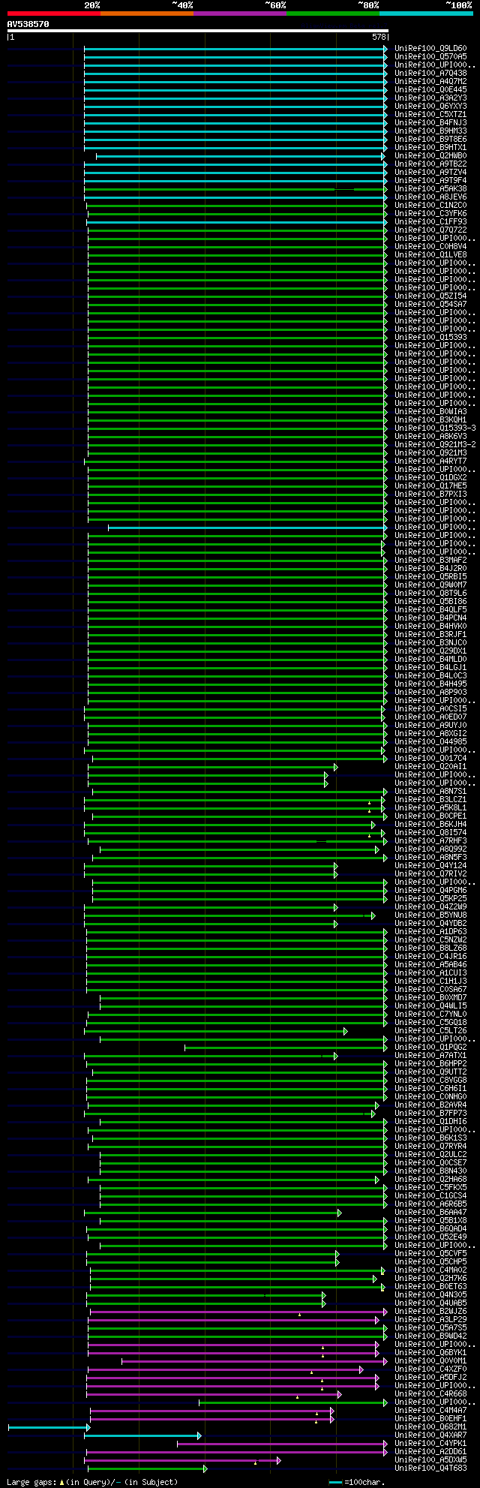The image size is (480, 1488).
Task: Select label UniRef100_Q1LVE8
Action: click(430, 255)
